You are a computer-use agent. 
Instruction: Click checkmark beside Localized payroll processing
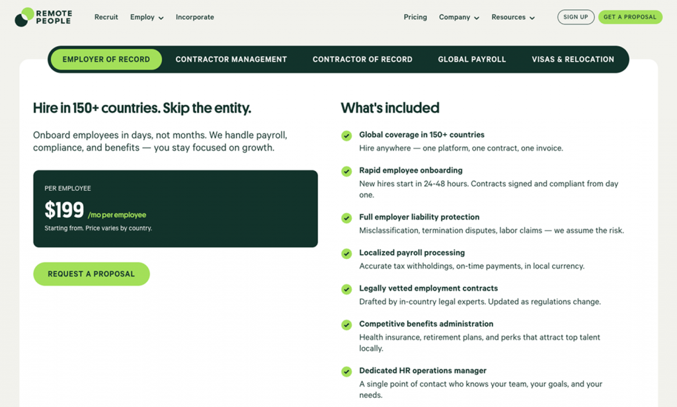pos(346,254)
